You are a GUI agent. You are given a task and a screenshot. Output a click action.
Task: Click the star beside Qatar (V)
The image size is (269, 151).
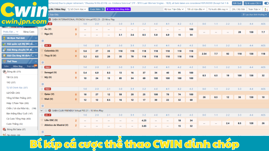(x=42, y=95)
